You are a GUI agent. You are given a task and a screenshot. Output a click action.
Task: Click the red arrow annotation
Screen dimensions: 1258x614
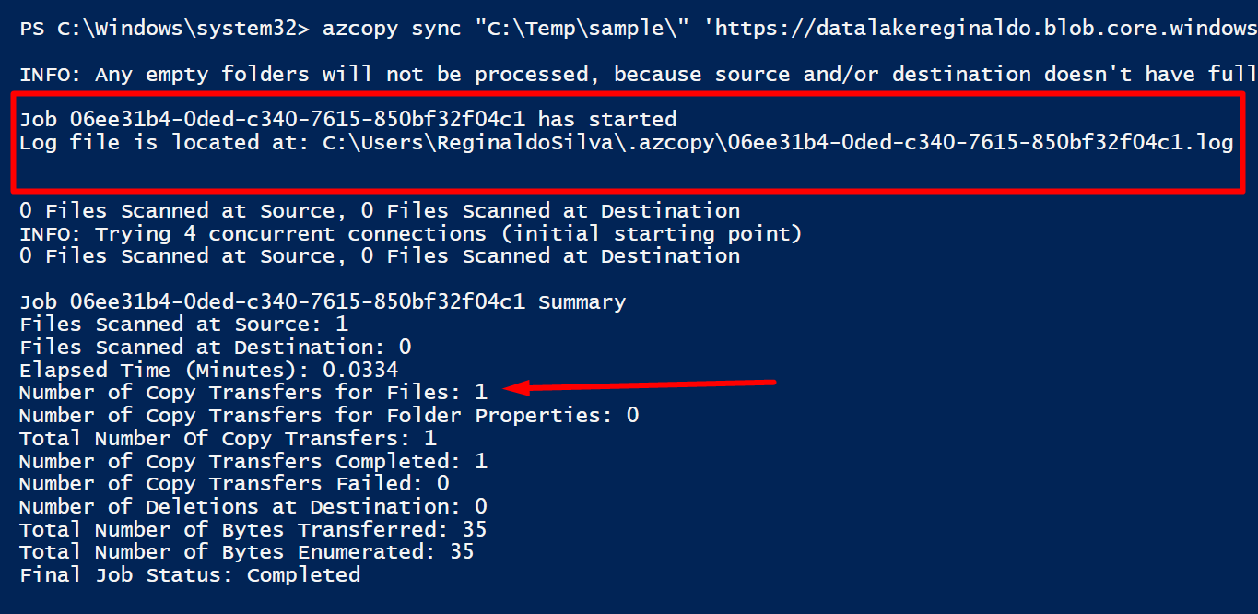pyautogui.click(x=641, y=385)
